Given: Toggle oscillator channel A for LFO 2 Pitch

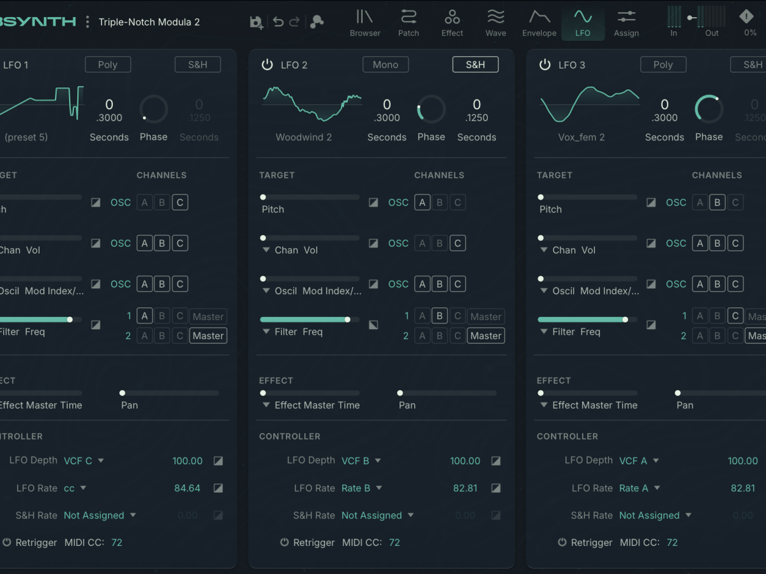Looking at the screenshot, I should point(422,202).
